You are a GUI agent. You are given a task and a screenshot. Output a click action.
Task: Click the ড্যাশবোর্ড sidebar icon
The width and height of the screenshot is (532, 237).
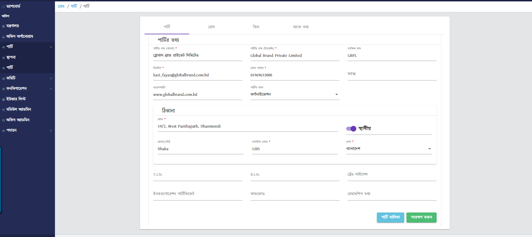tap(3, 7)
